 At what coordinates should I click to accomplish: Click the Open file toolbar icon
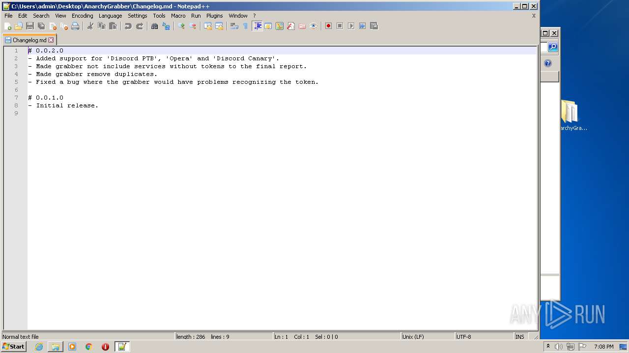tap(19, 26)
